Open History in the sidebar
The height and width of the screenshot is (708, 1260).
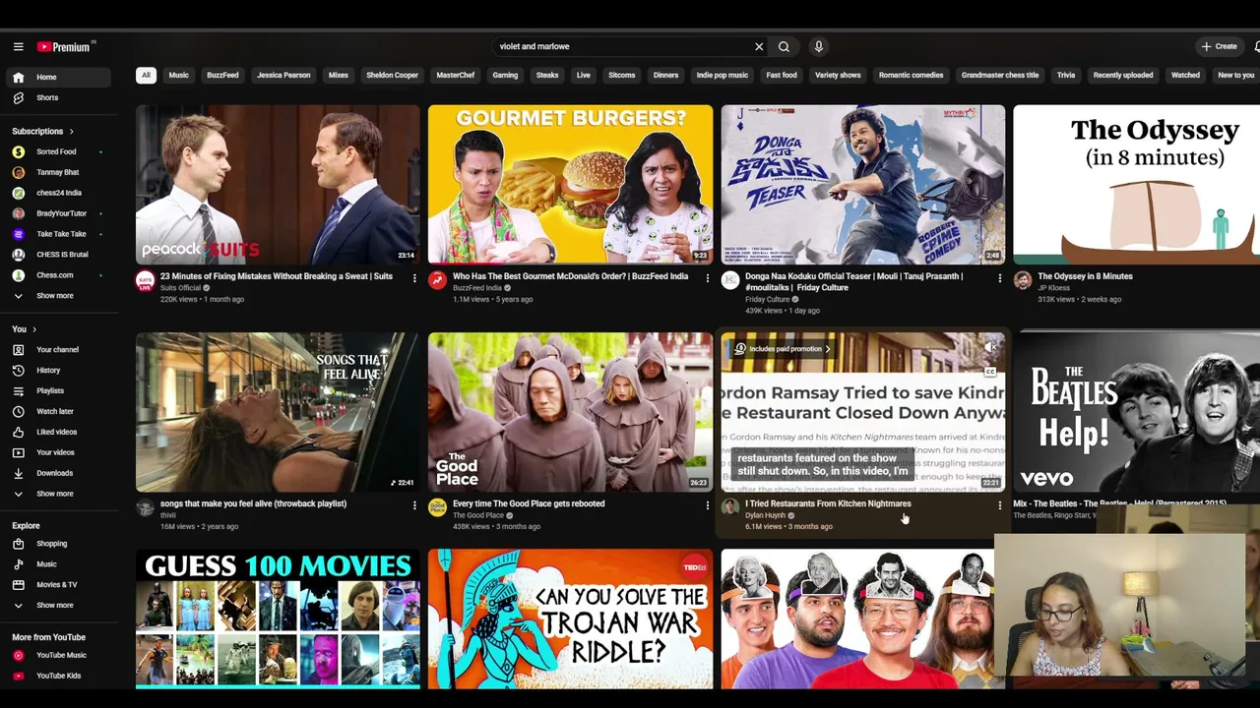[x=59, y=370]
